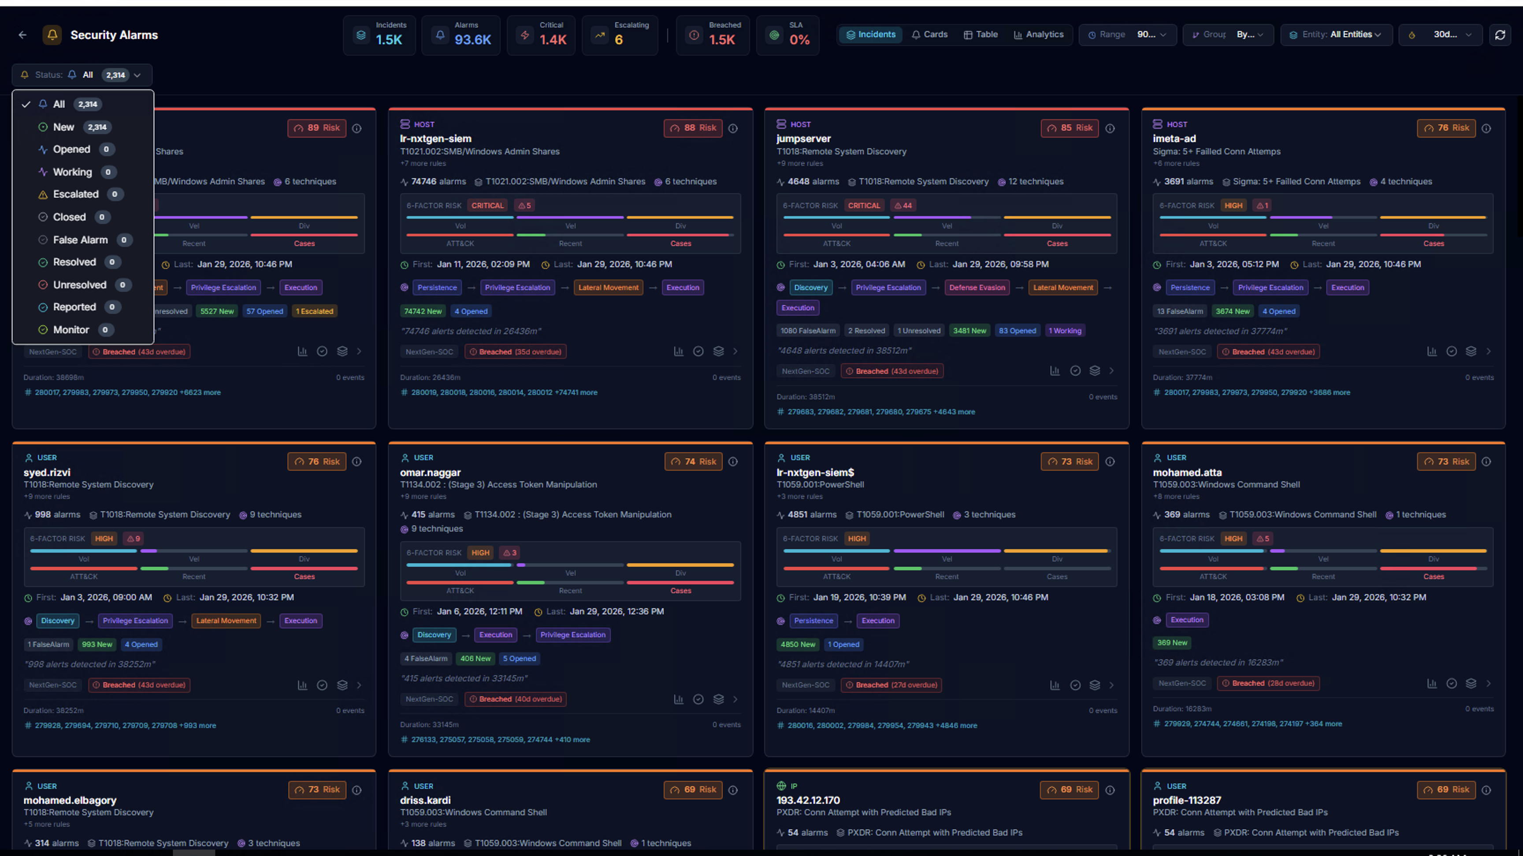Expand the Range 90 dropdown
Screen dimensions: 1523x856
tap(1127, 34)
